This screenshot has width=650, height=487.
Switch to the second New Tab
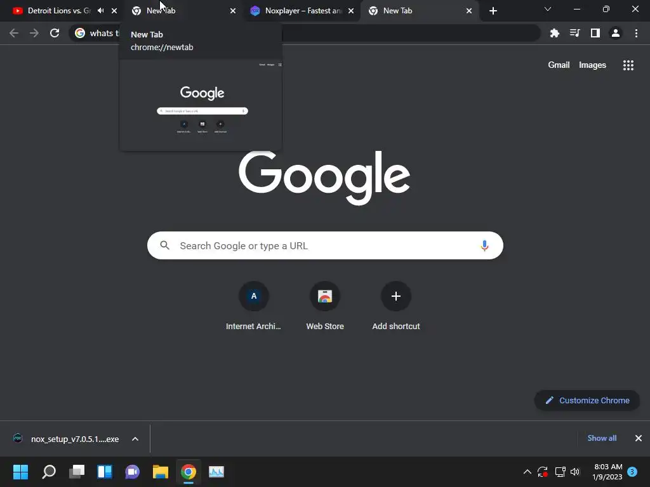tap(182, 11)
